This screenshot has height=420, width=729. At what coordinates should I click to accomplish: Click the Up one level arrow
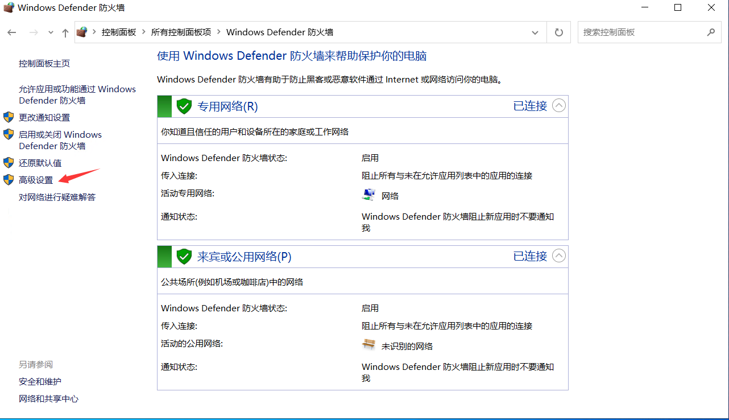click(65, 32)
